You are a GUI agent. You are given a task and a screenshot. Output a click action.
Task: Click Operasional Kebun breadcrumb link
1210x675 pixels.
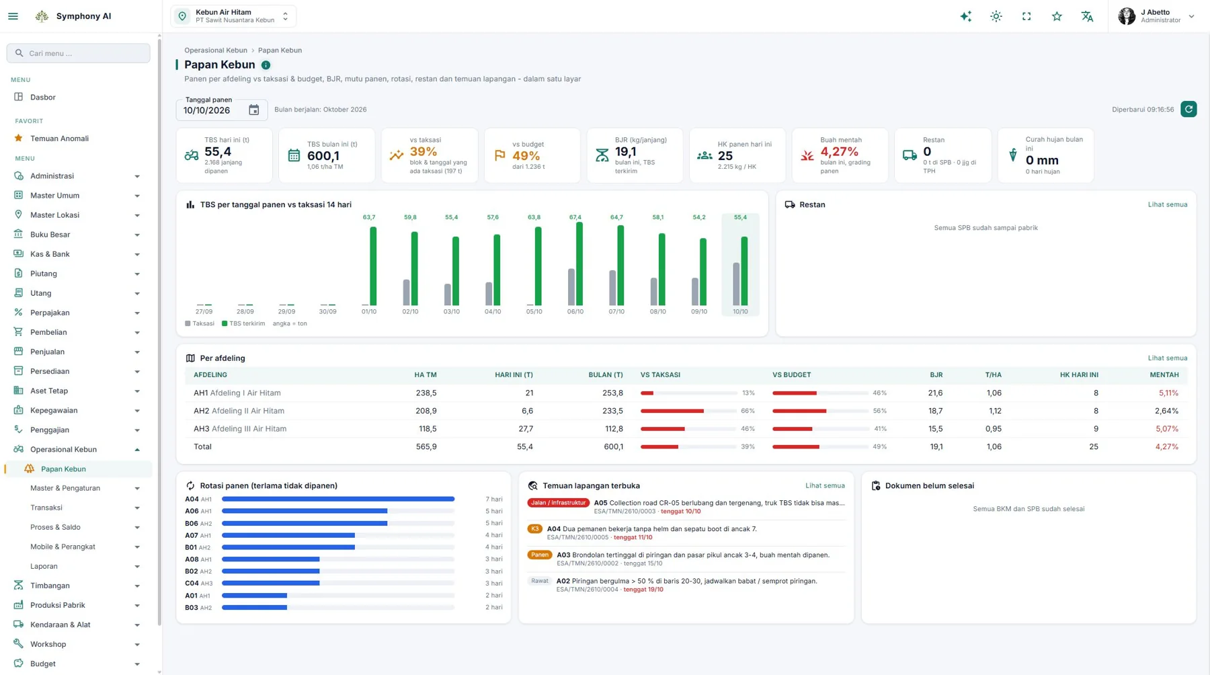tap(216, 50)
